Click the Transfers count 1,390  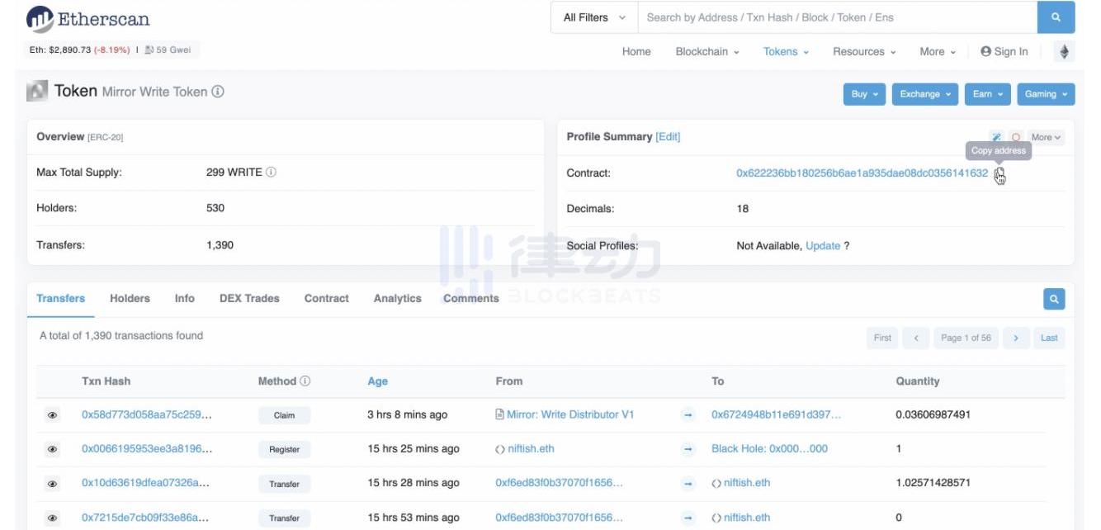(x=220, y=245)
